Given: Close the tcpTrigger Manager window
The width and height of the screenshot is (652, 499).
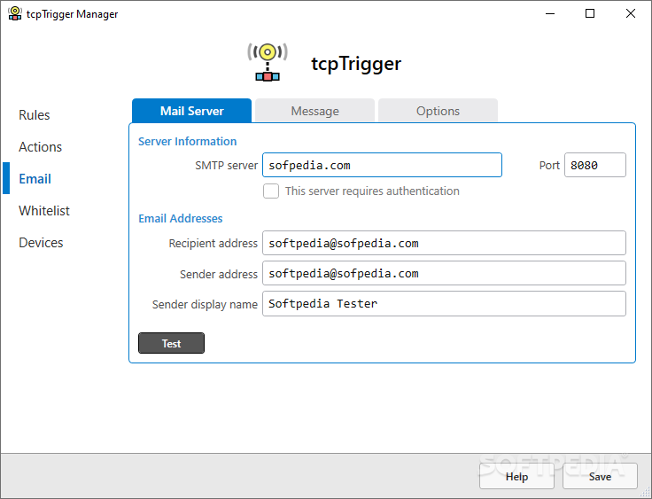Looking at the screenshot, I should pyautogui.click(x=631, y=13).
